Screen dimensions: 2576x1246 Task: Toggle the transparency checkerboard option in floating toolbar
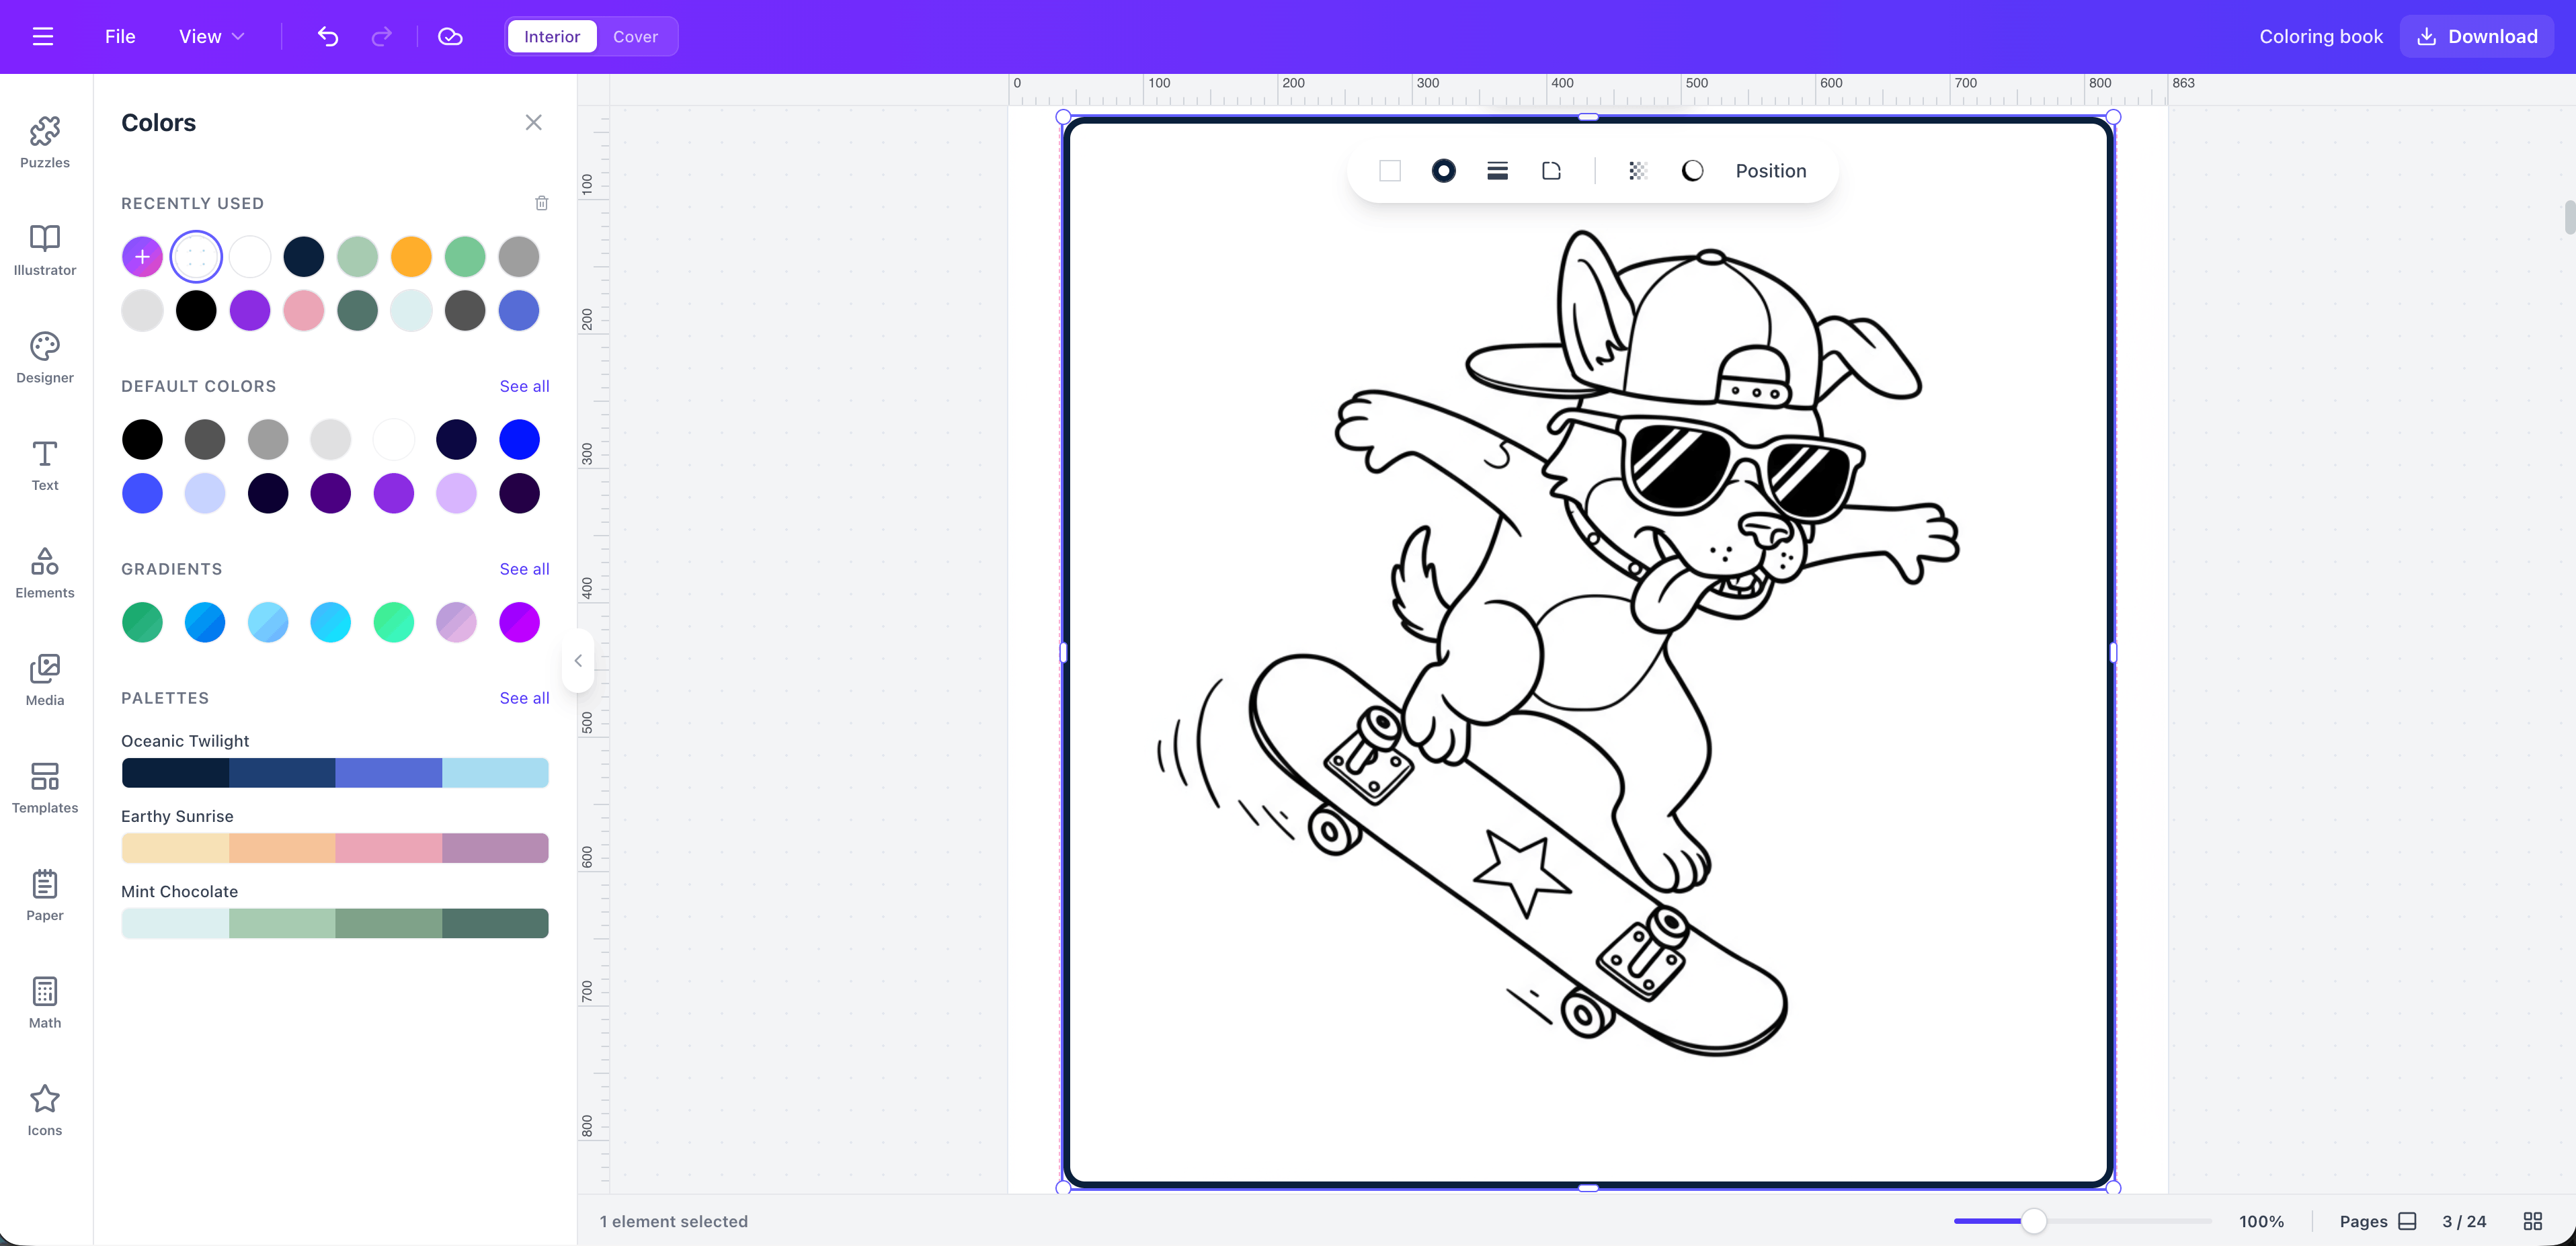[1637, 170]
